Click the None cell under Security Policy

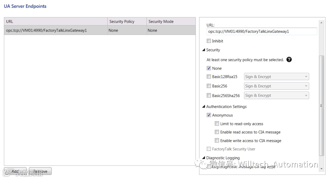127,30
